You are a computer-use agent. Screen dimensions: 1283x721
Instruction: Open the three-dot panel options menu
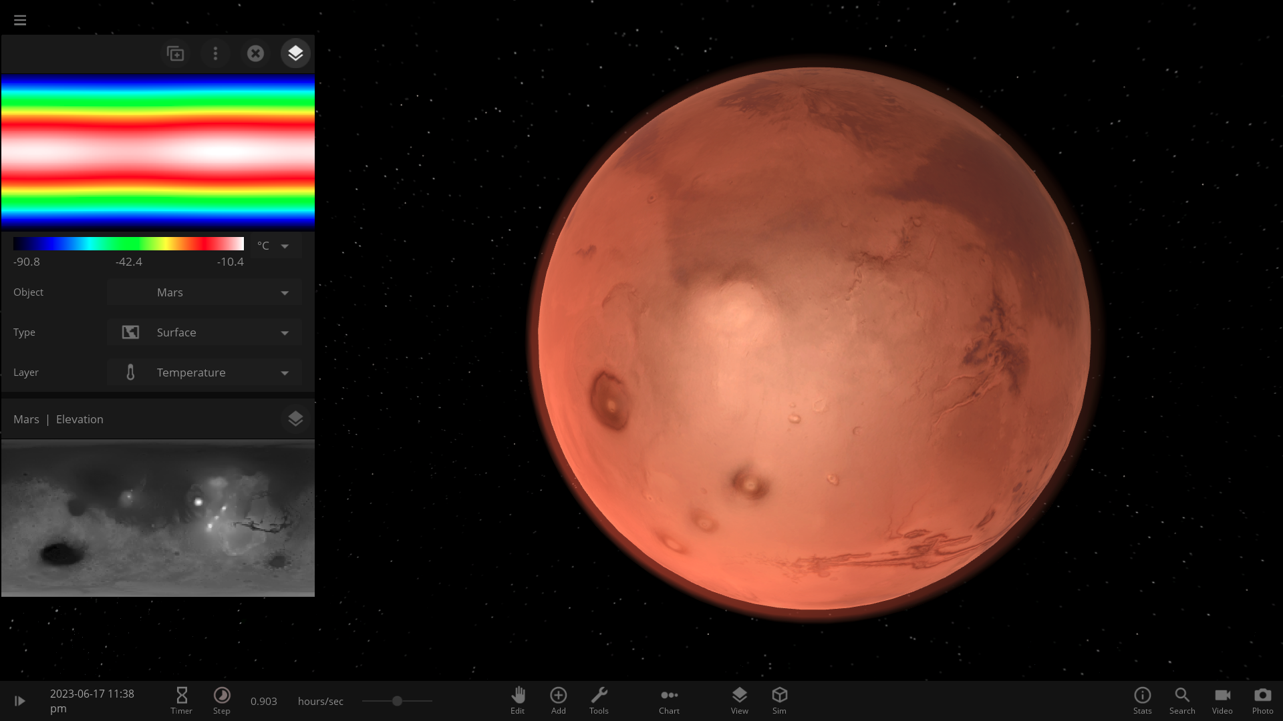point(215,53)
